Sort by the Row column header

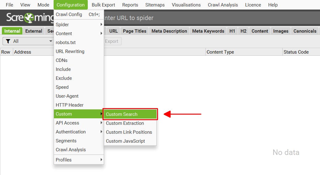pyautogui.click(x=6, y=52)
